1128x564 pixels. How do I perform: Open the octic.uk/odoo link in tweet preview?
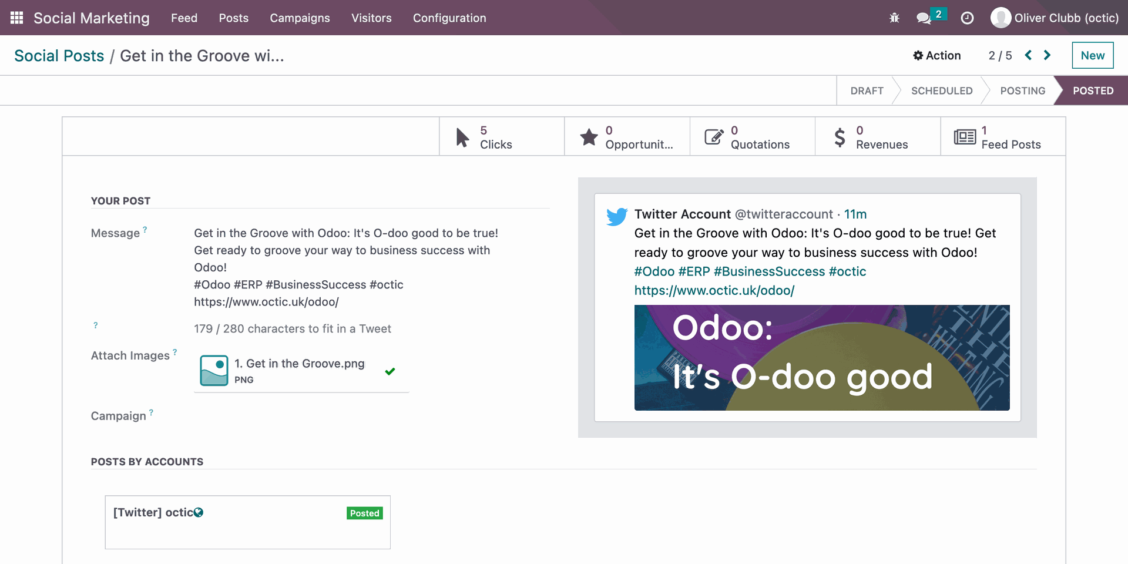[714, 290]
